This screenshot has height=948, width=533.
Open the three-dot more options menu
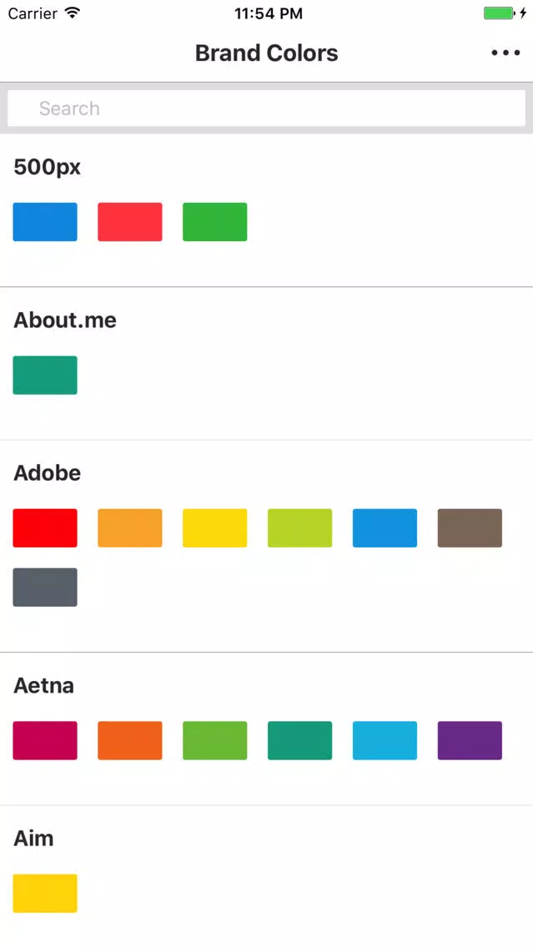click(505, 53)
